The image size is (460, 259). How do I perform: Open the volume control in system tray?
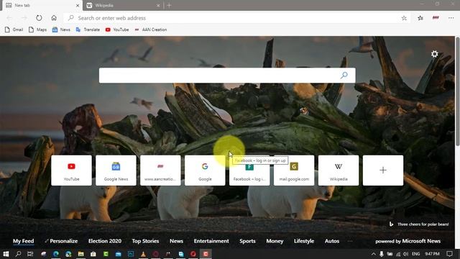pyautogui.click(x=405, y=254)
